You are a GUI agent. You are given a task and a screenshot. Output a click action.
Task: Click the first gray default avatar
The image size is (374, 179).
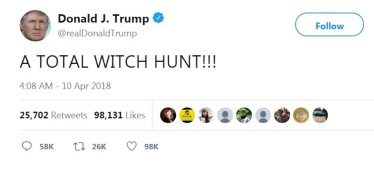coord(225,115)
